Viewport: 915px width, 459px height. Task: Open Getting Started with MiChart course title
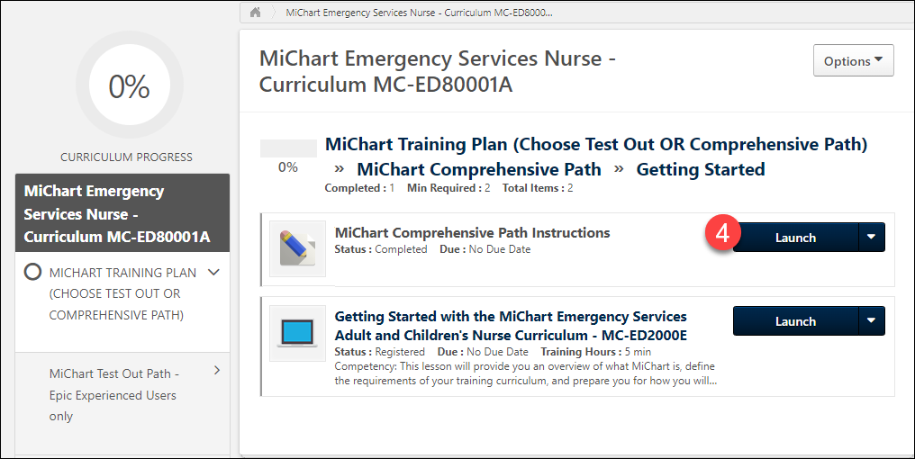(x=511, y=325)
